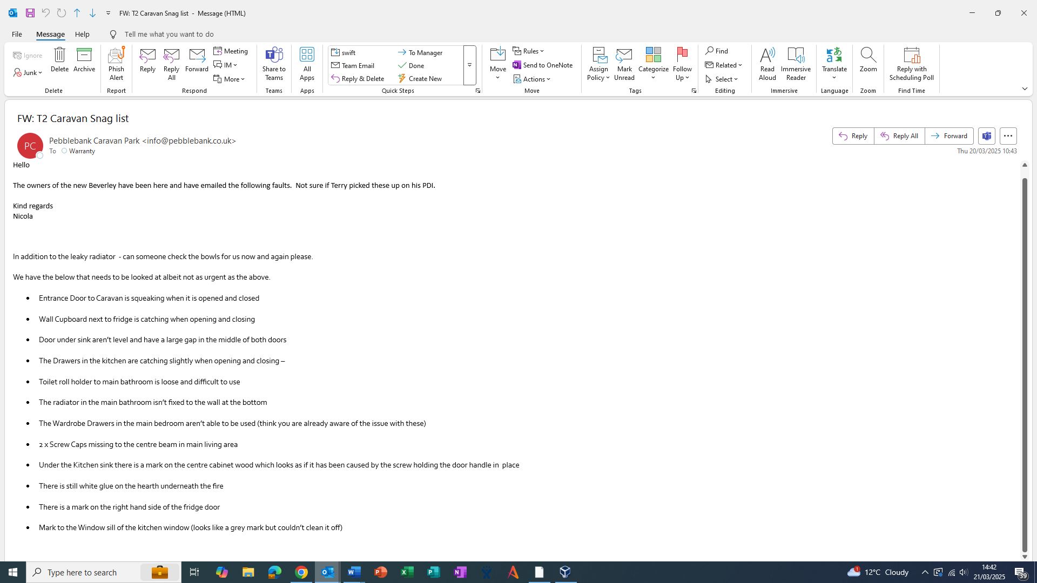Click the vertical message scrollbar

1025,362
